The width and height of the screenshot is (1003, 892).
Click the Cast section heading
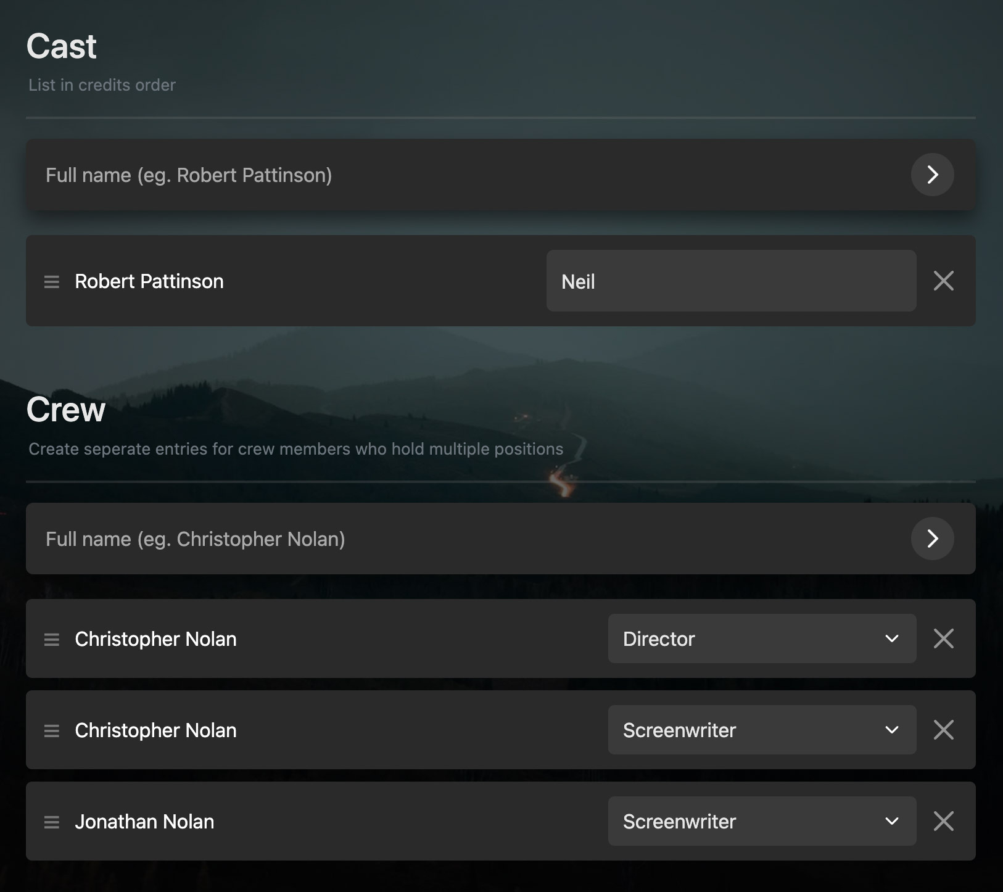point(62,46)
